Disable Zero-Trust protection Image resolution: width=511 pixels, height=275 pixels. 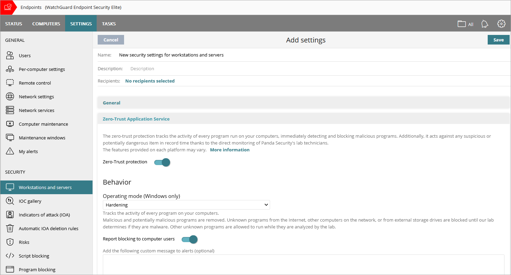click(162, 162)
